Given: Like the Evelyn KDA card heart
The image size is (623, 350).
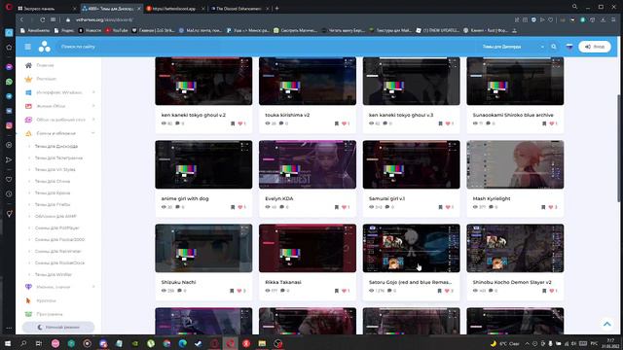Looking at the screenshot, I should click(x=344, y=207).
